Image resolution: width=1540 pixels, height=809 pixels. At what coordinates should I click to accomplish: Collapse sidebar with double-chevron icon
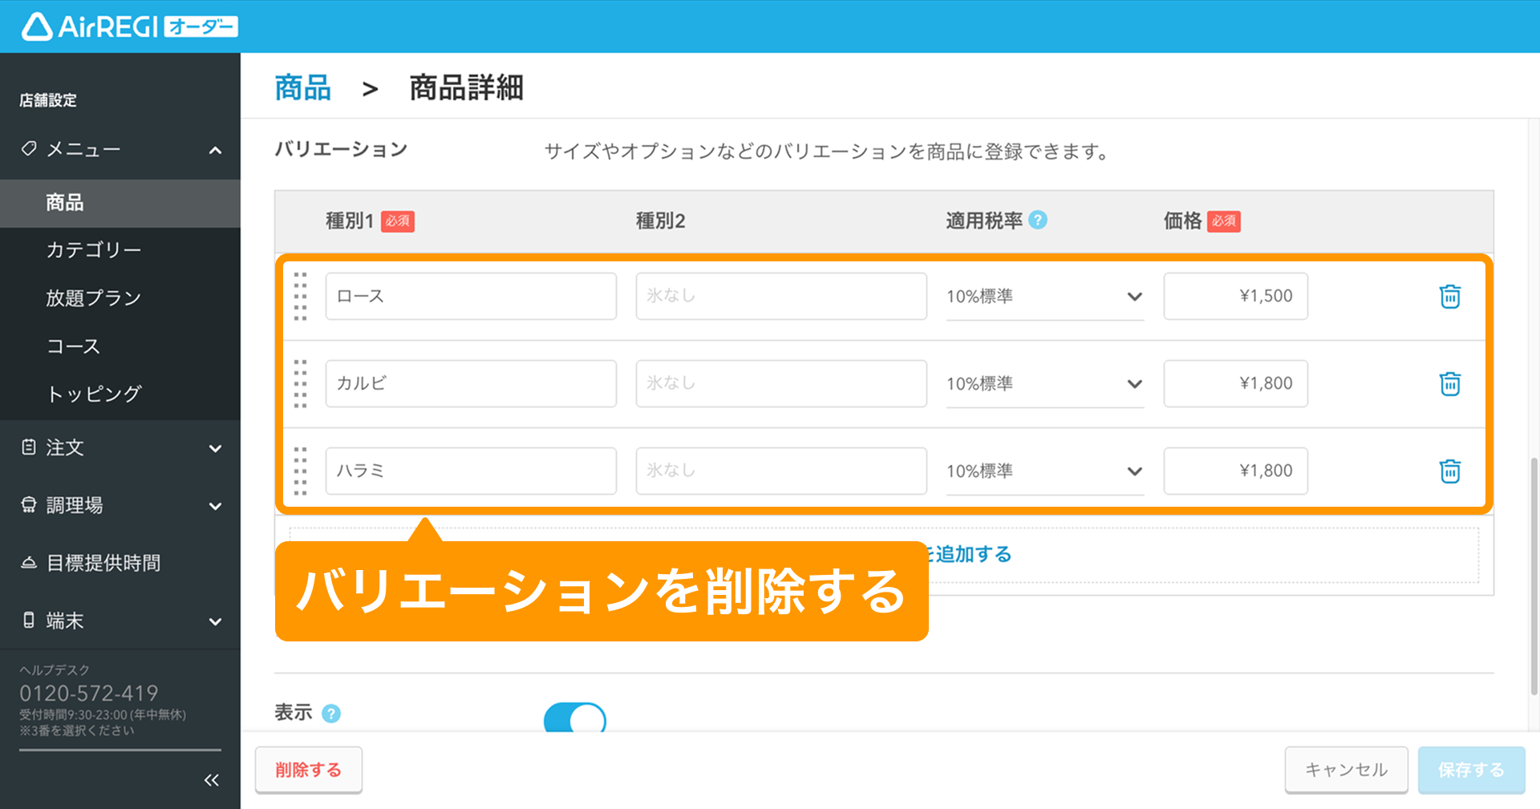click(212, 780)
